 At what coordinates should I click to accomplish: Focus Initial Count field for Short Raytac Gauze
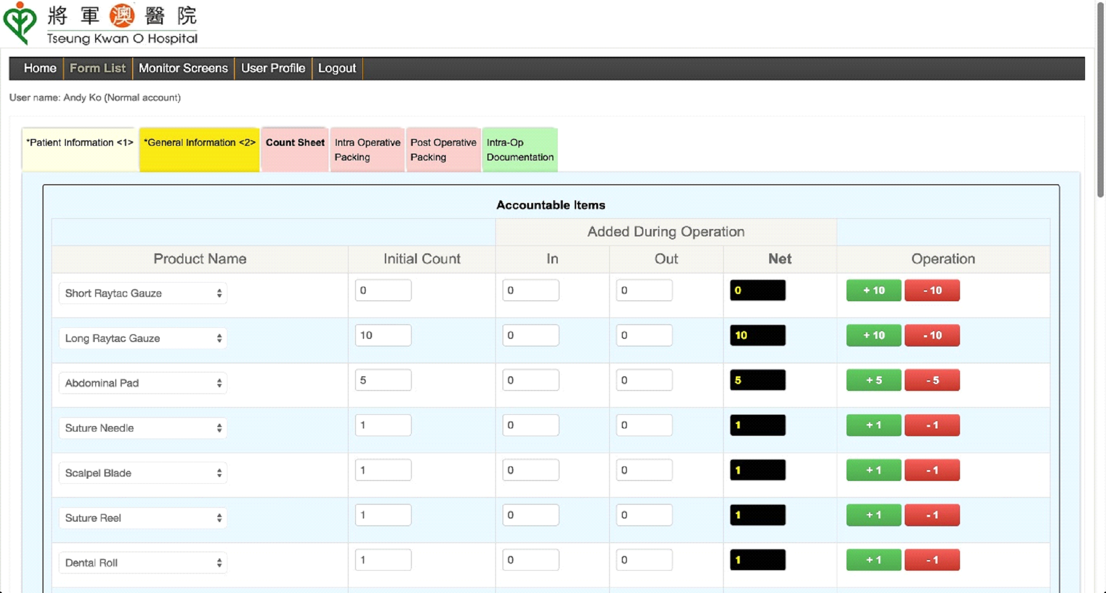(383, 290)
